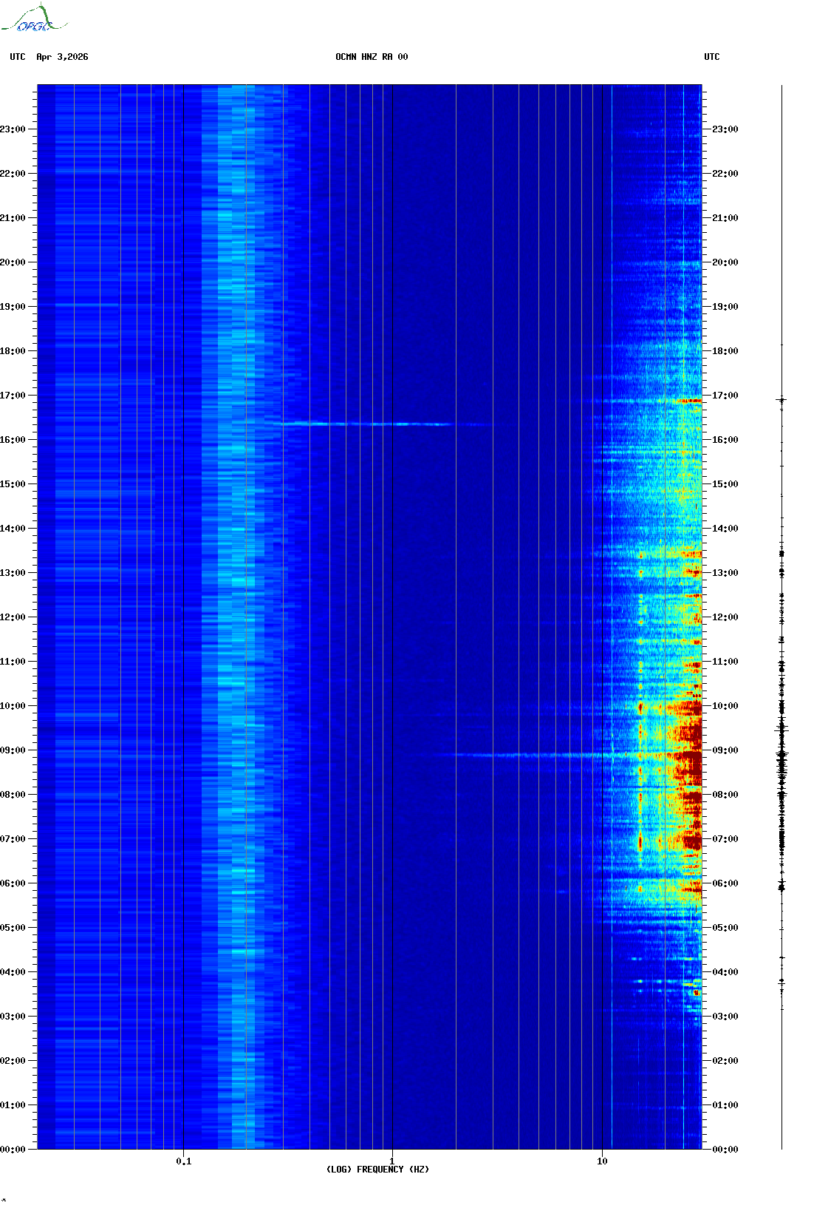The width and height of the screenshot is (814, 1208).
Task: Click the OGS logo at top left
Action: tap(33, 18)
